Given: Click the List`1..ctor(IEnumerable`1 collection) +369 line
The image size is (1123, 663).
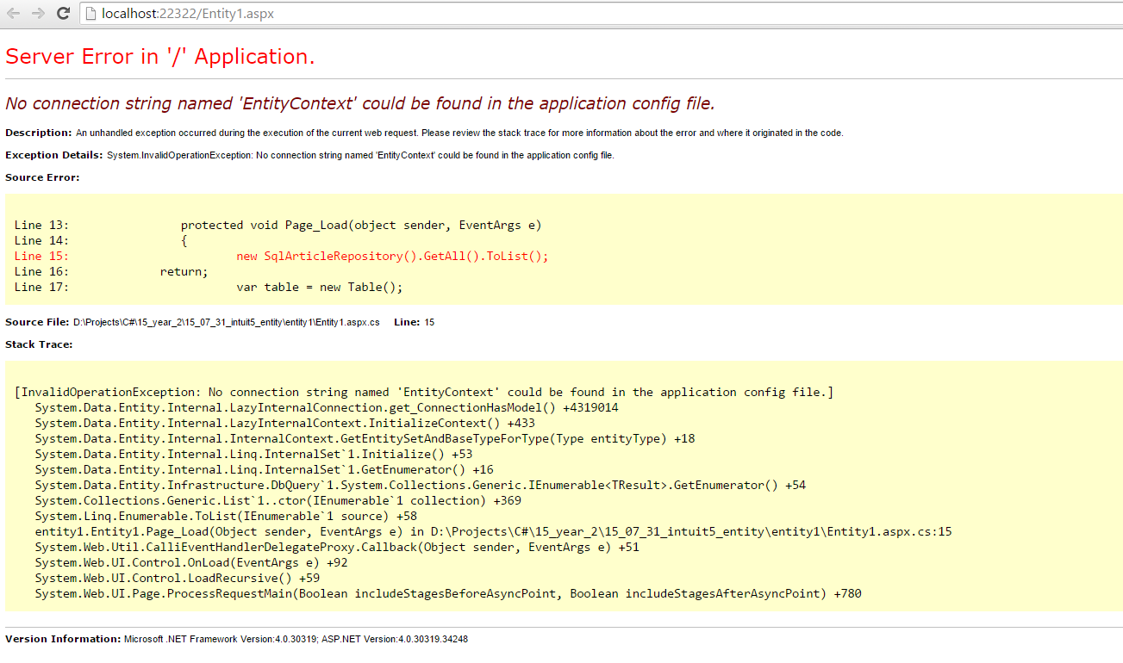Looking at the screenshot, I should pos(278,501).
